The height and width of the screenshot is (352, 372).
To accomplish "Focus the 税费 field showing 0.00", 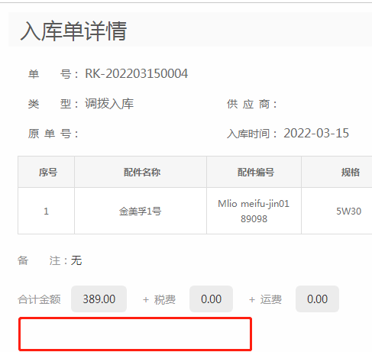I will click(x=211, y=299).
